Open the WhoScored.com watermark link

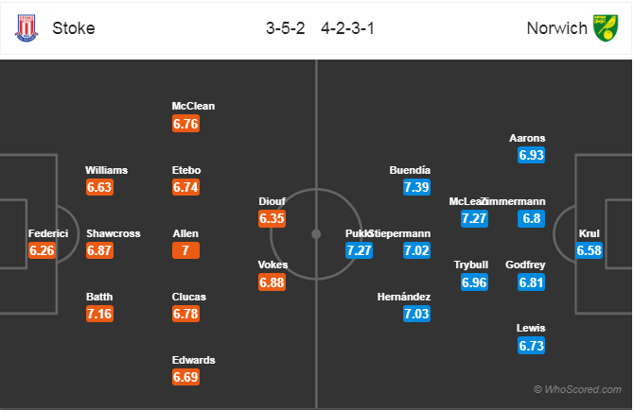click(x=577, y=389)
